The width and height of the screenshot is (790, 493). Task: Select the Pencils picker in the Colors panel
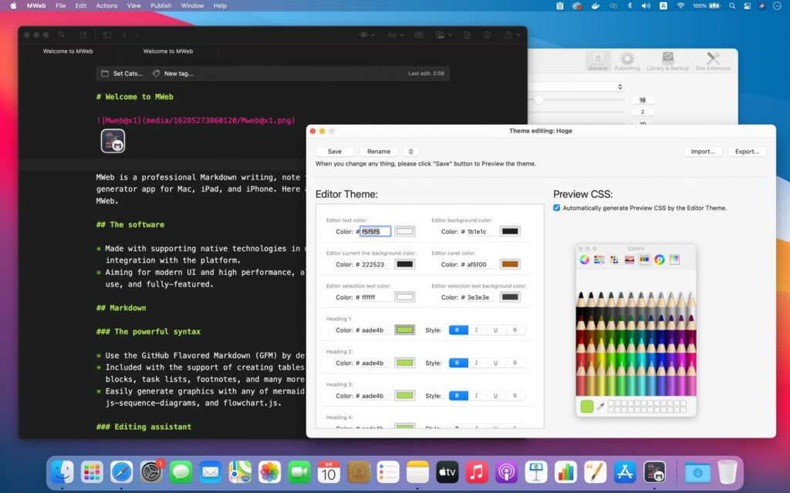[645, 260]
